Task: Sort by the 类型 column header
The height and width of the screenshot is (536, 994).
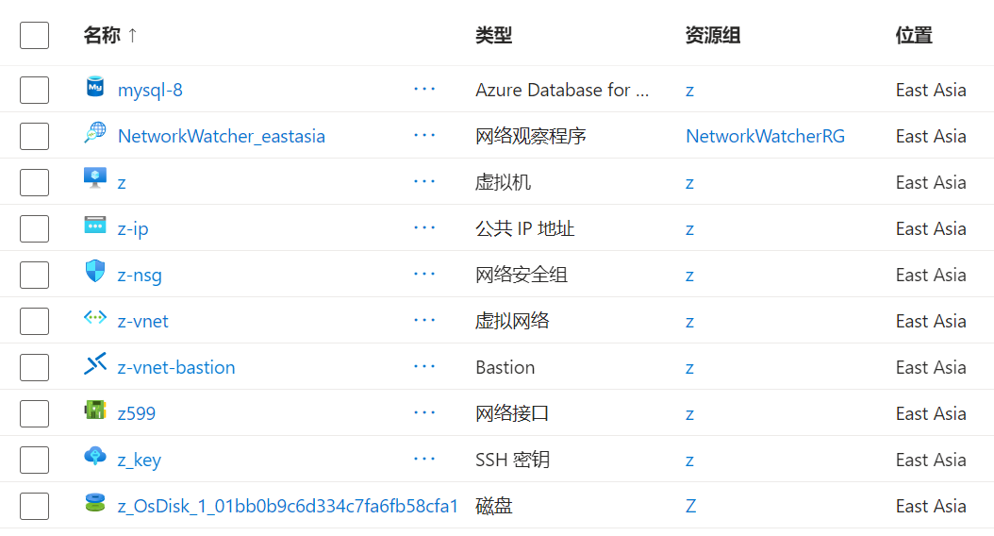Action: coord(494,35)
